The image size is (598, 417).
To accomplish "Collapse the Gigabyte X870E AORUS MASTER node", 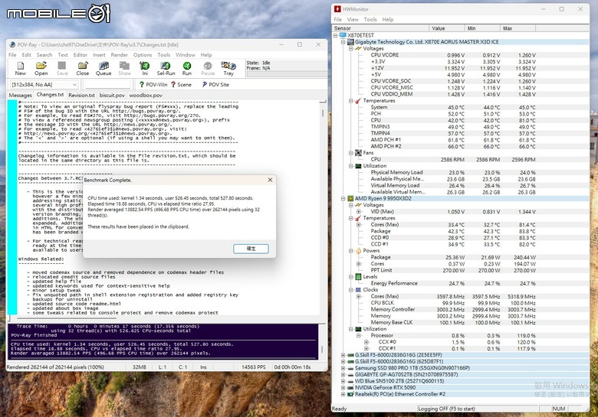I will coord(343,42).
